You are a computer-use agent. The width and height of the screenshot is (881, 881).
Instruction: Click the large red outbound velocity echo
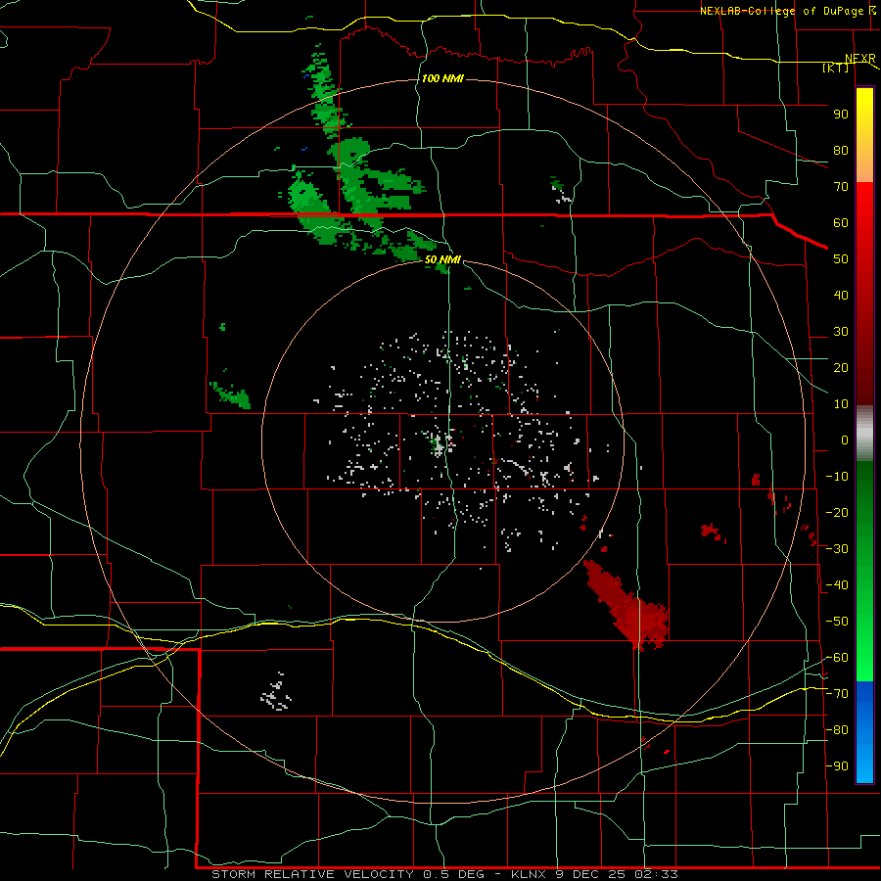(629, 607)
